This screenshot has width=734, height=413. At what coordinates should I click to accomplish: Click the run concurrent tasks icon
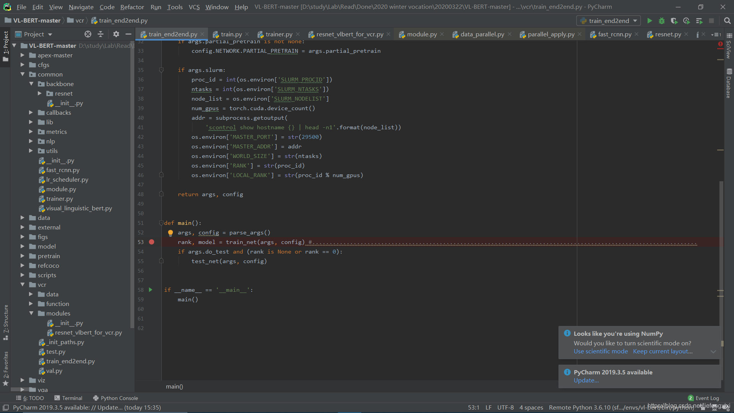[699, 21]
